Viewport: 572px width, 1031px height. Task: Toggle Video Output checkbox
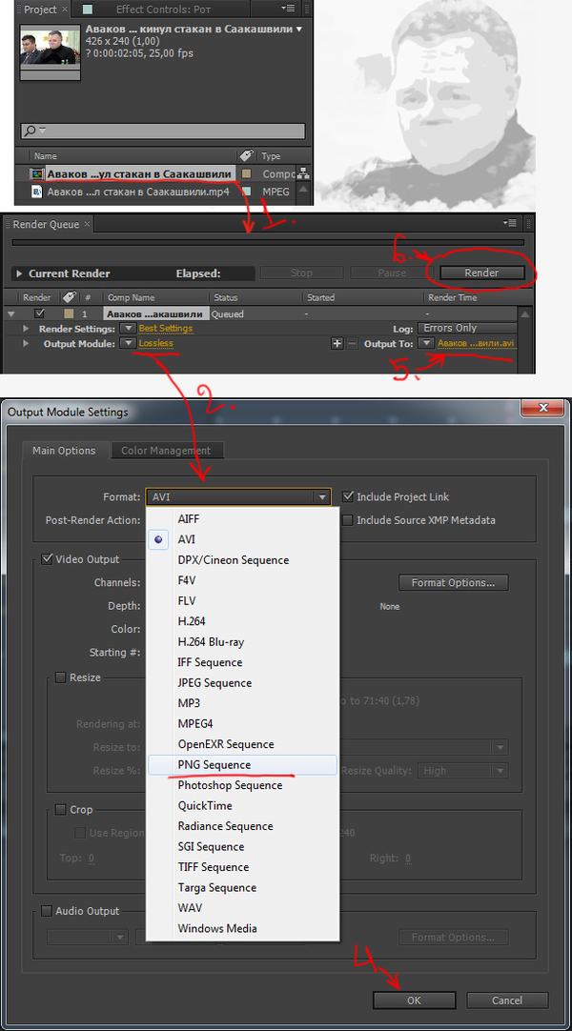(48, 559)
